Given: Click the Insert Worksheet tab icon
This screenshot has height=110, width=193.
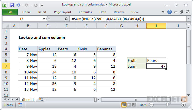Looking at the screenshot, I should 41,100.
